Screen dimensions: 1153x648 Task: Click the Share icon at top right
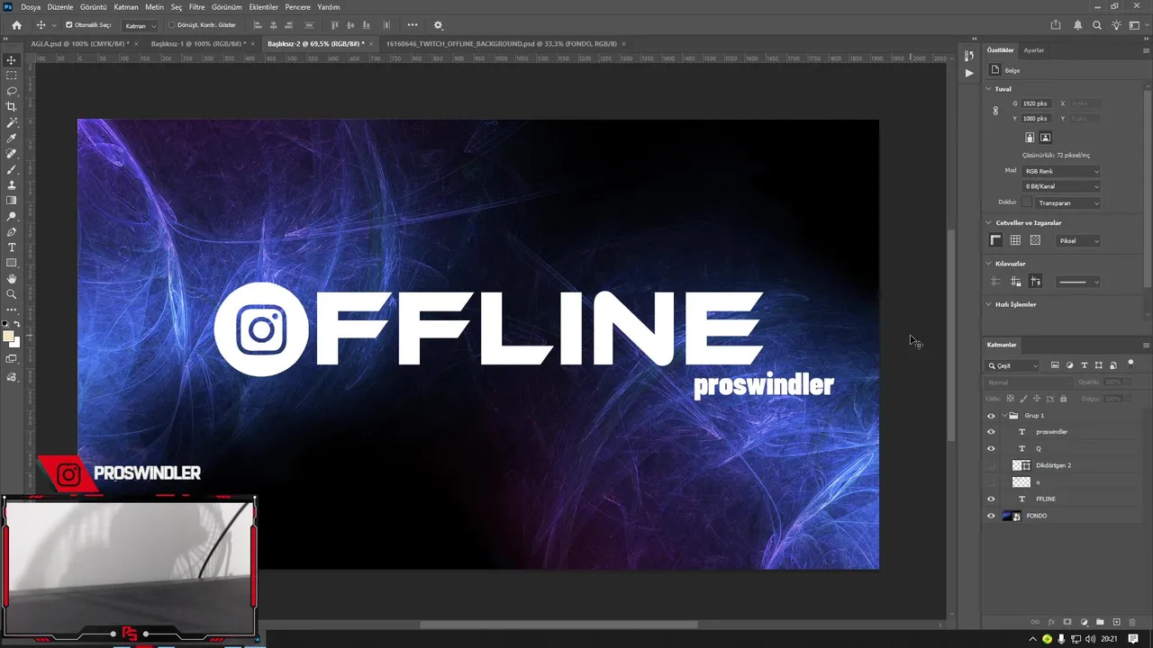[x=1056, y=25]
